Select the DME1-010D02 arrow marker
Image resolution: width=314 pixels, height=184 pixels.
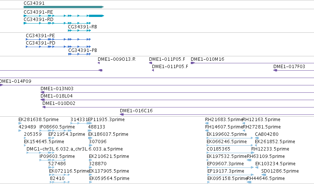pyautogui.click(x=44, y=107)
